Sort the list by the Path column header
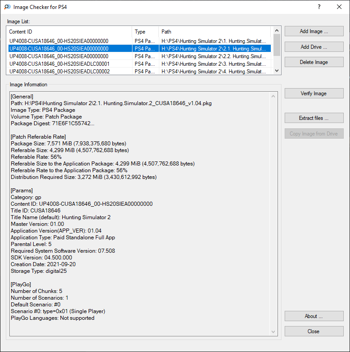Viewport: 350px width, 352px height. [x=215, y=32]
